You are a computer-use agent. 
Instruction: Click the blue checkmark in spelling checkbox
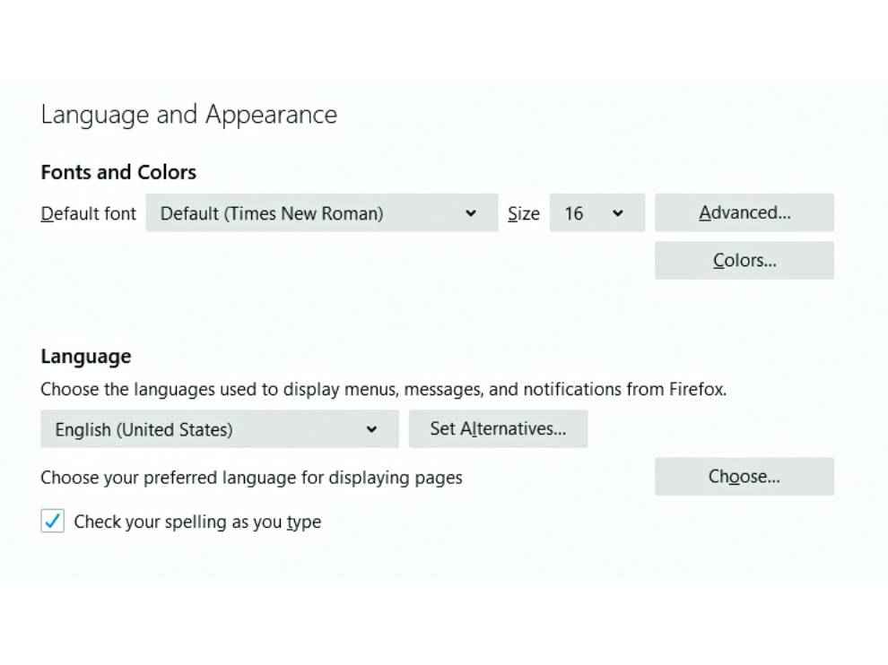tap(53, 522)
